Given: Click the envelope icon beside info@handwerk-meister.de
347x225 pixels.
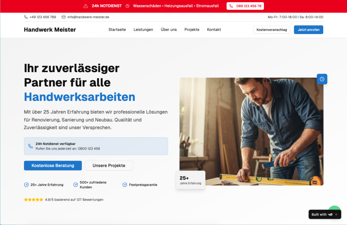Looking at the screenshot, I should click(x=63, y=17).
